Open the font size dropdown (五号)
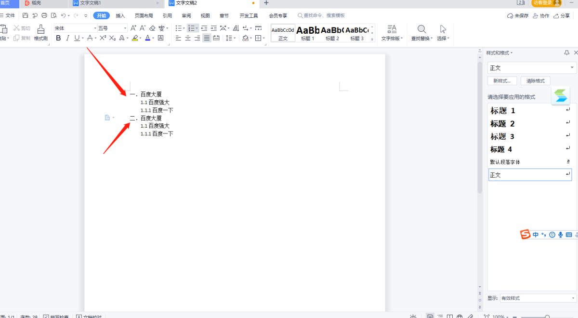Image resolution: width=578 pixels, height=318 pixels. click(x=125, y=28)
